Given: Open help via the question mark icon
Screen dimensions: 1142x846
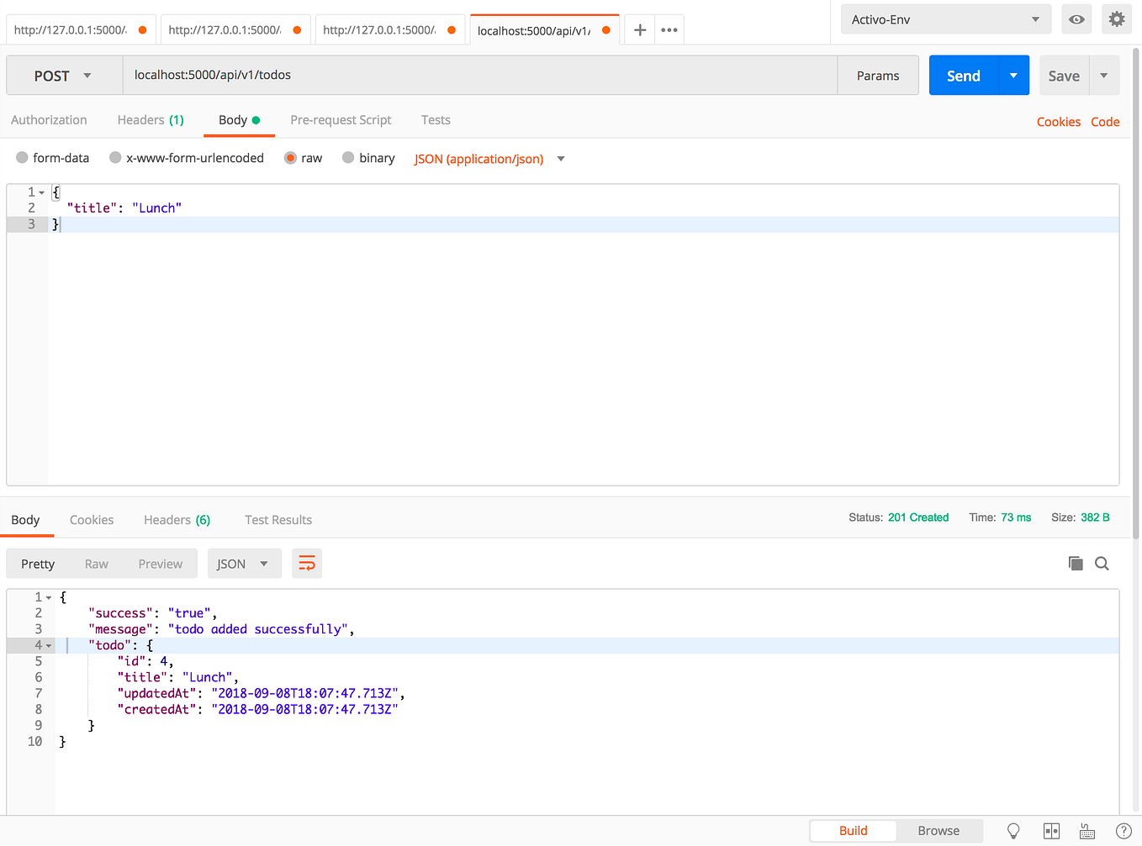Looking at the screenshot, I should click(x=1123, y=831).
